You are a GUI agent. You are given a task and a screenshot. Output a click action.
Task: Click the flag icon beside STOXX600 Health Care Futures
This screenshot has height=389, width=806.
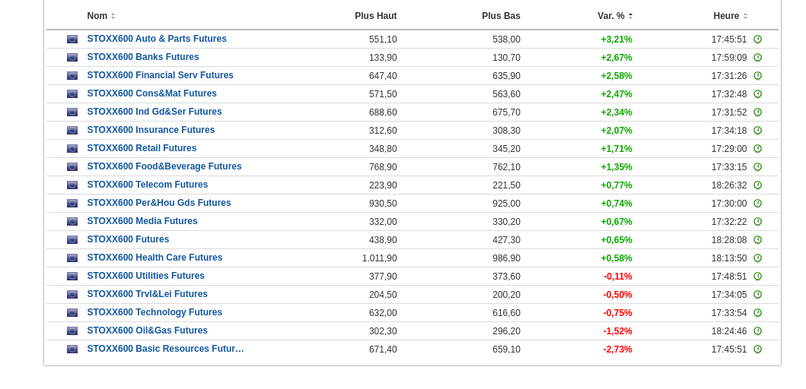pos(72,258)
